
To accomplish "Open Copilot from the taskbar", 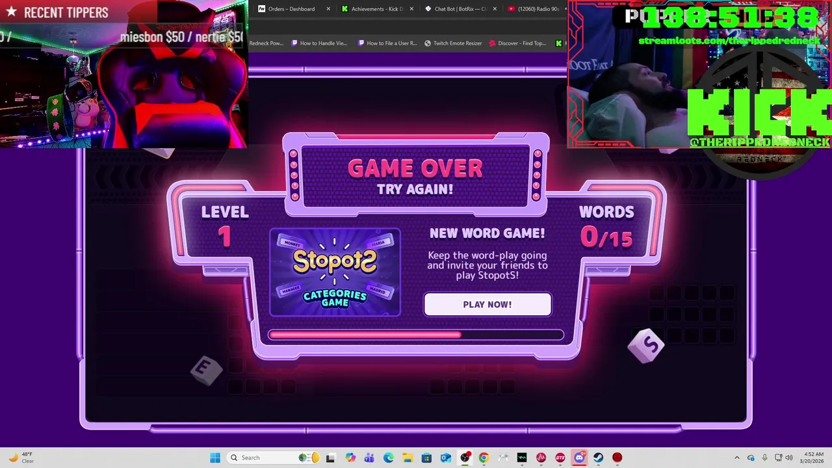I will 350,458.
